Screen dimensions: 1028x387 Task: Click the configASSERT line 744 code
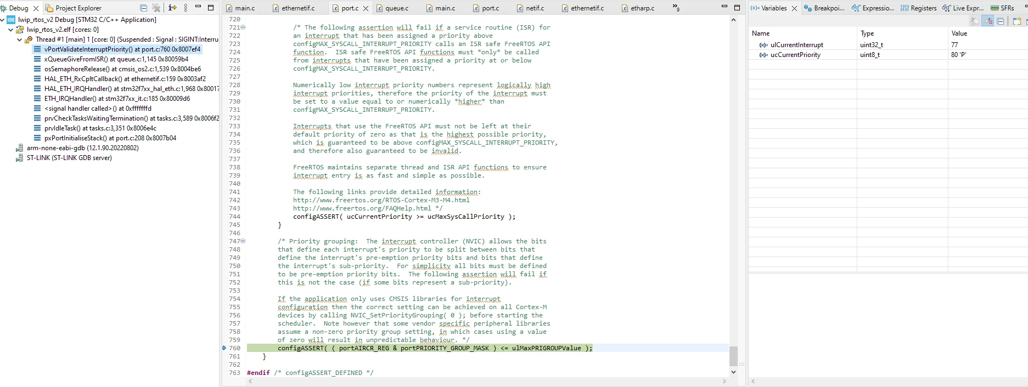pyautogui.click(x=404, y=217)
